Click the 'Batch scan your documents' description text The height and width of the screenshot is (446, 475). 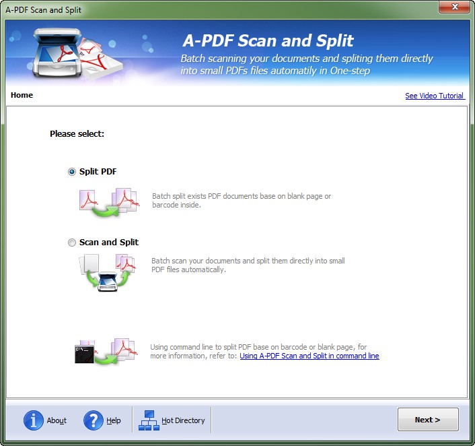coord(248,265)
